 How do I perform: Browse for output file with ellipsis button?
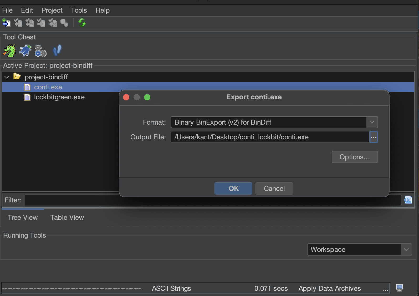click(374, 137)
